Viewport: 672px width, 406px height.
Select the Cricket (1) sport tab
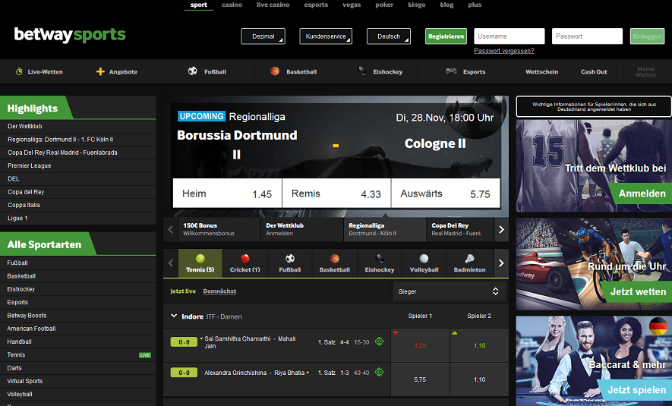tap(245, 263)
